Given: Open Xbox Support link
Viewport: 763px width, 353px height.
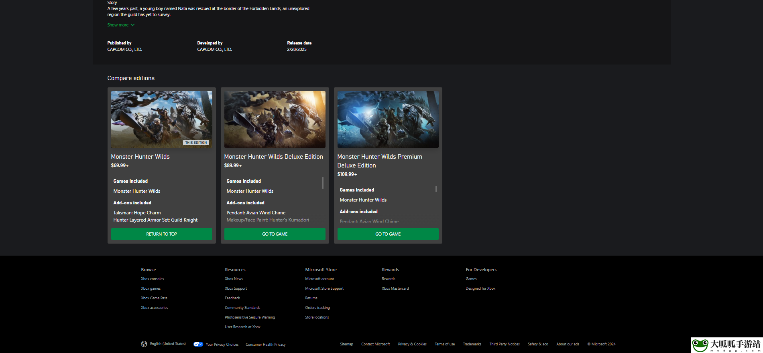Looking at the screenshot, I should coord(236,288).
